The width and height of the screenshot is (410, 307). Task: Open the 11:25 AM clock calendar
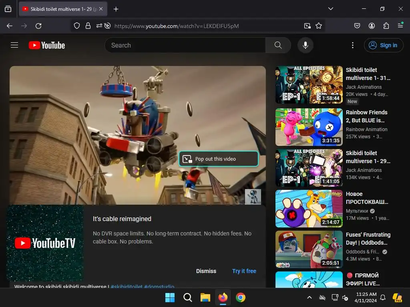[x=366, y=297]
